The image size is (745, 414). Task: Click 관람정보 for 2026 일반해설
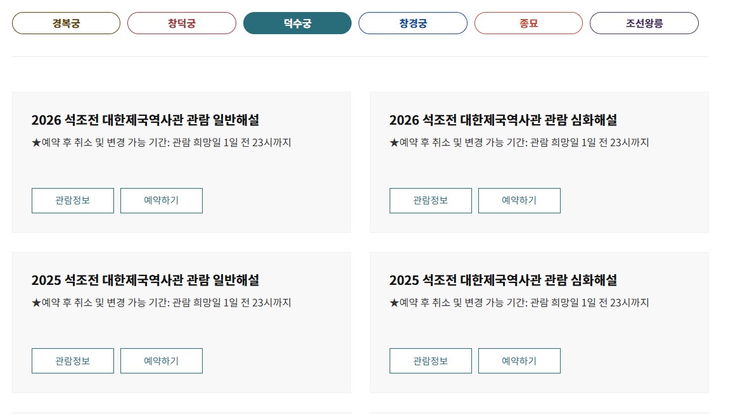point(73,201)
